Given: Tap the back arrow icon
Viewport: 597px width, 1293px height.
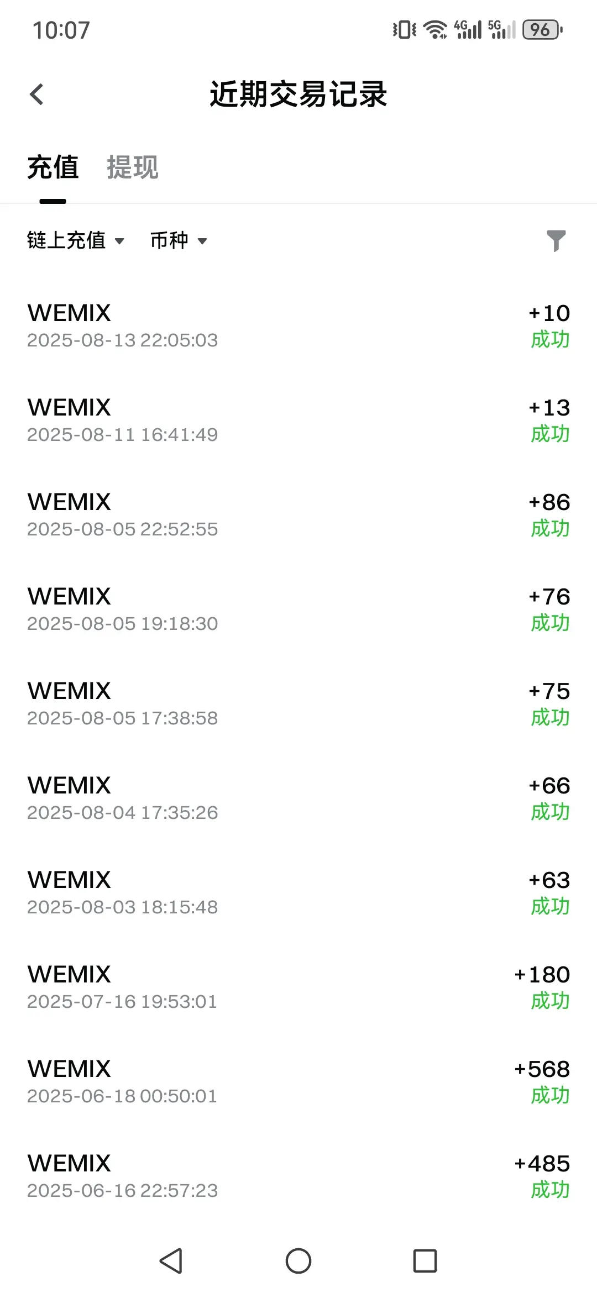Looking at the screenshot, I should [x=36, y=94].
